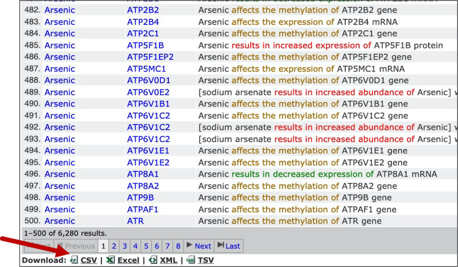Open results page 8
The height and width of the screenshot is (267, 458).
coord(178,246)
